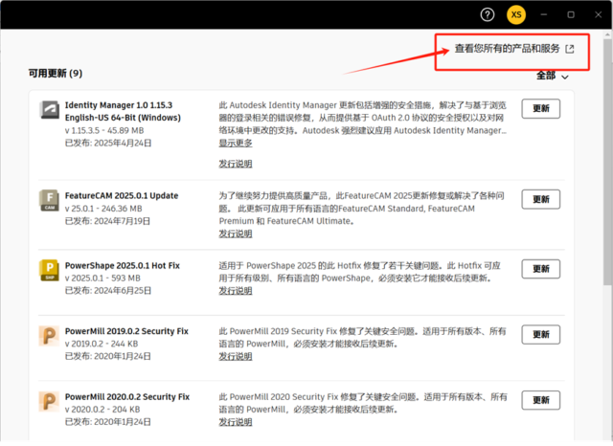
Task: Select release date 已发布: 2024年6月25日
Action: click(x=108, y=291)
